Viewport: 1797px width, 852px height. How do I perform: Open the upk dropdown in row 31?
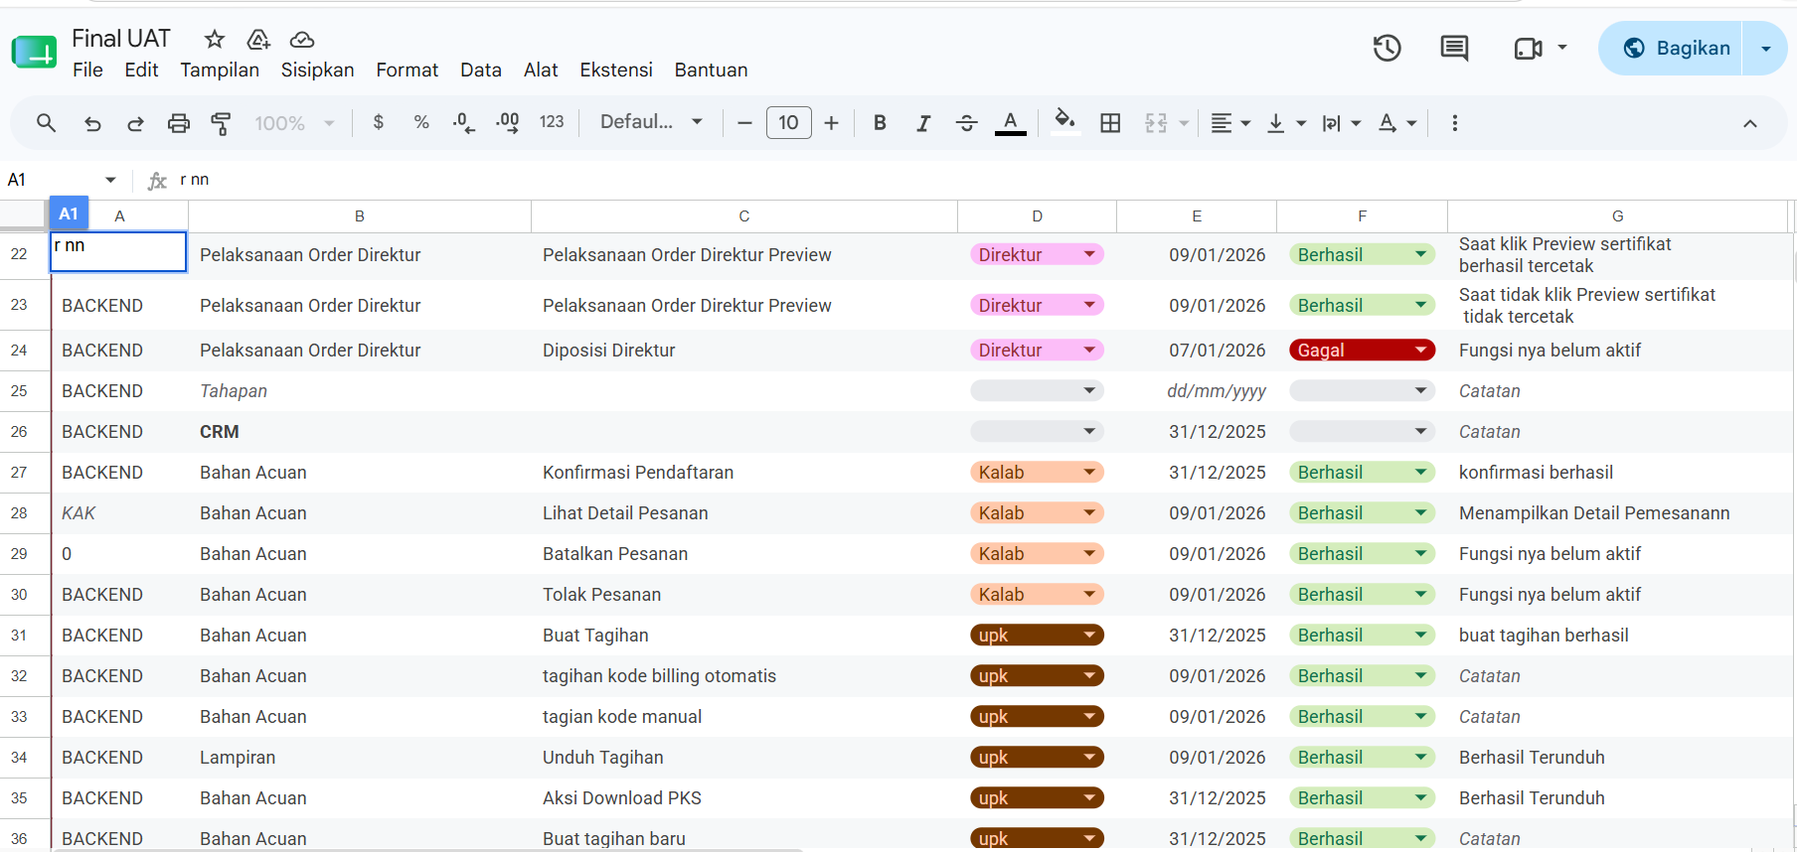tap(1089, 635)
